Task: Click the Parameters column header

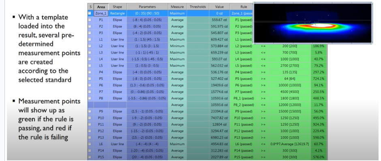Action: point(148,7)
